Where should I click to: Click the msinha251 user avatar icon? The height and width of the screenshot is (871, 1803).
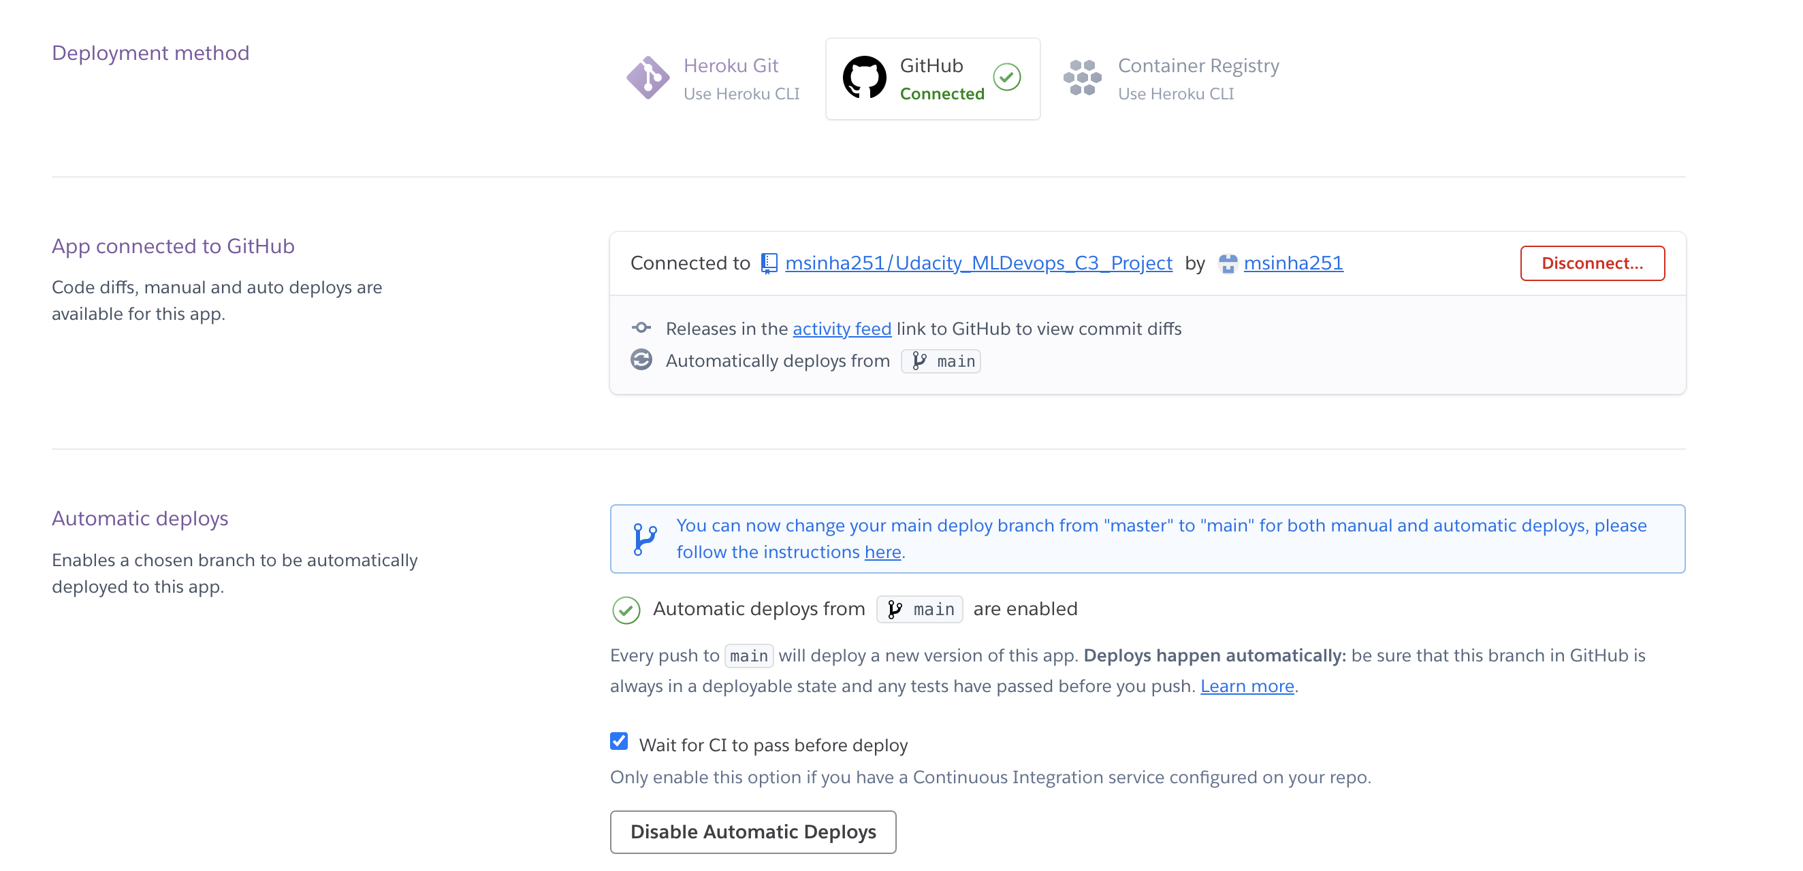coord(1228,264)
